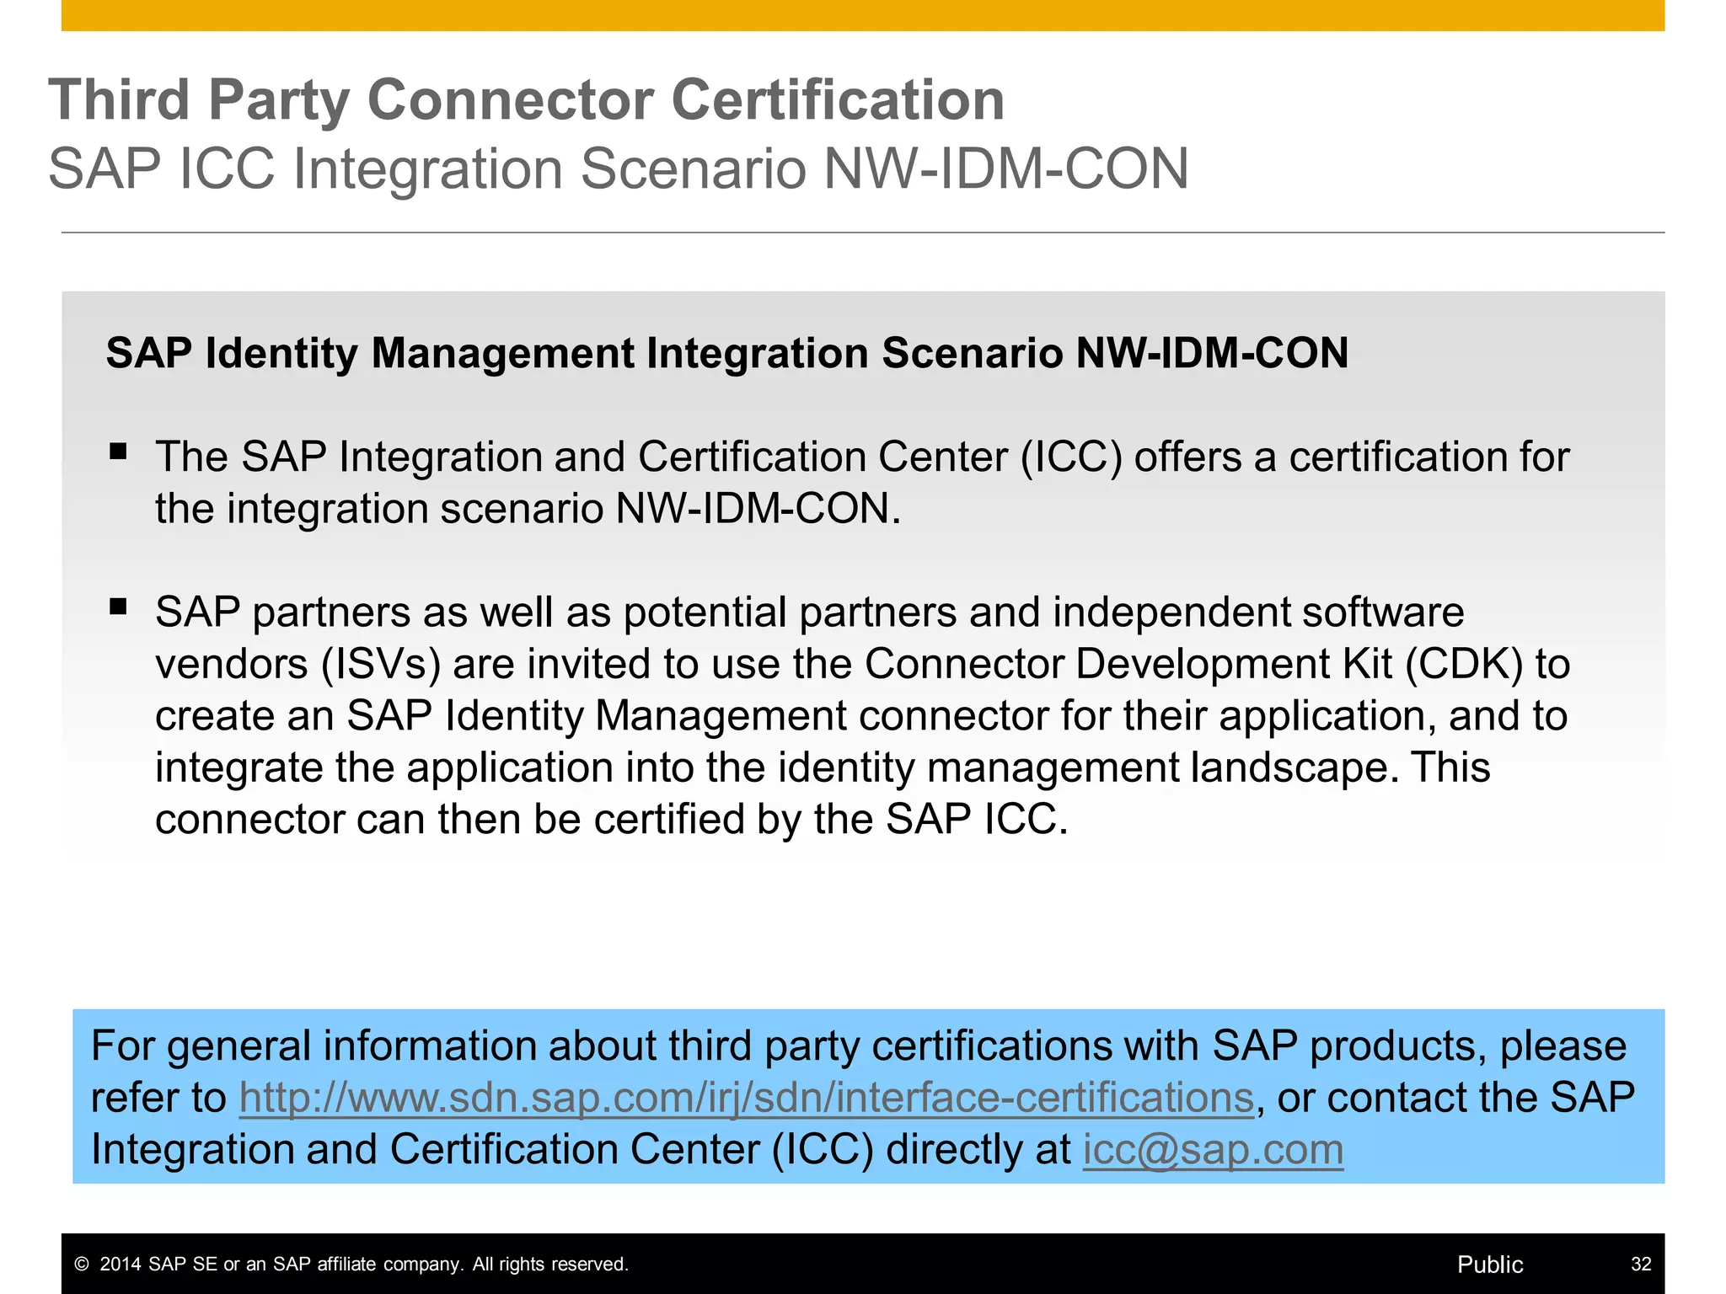The image size is (1726, 1294).
Task: Click the second square bullet marker
Action: [118, 607]
